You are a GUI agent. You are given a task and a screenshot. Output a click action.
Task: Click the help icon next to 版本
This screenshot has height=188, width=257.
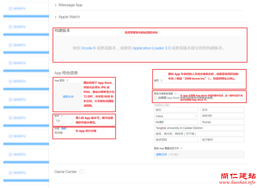tap(62, 116)
